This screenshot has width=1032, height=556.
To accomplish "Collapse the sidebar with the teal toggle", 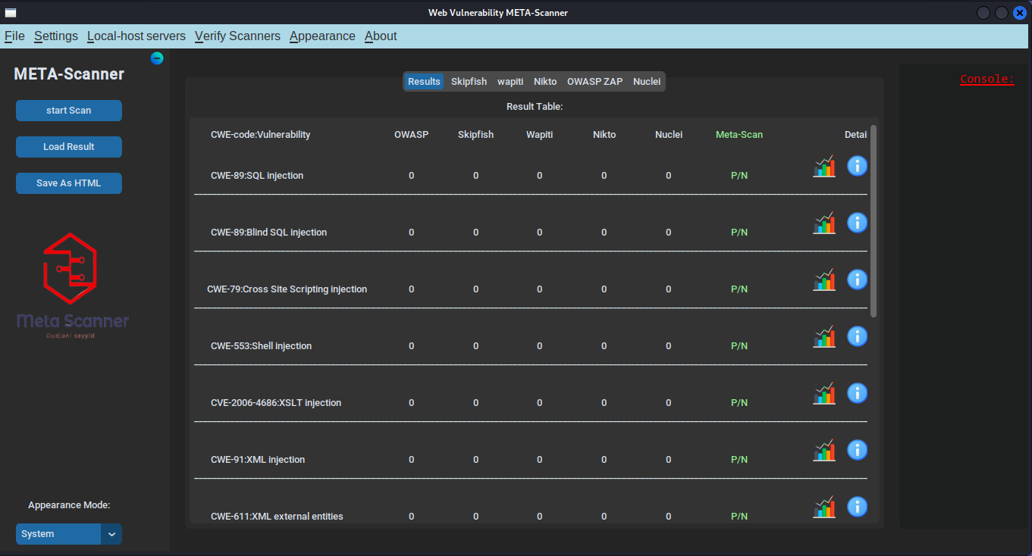I will 157,58.
